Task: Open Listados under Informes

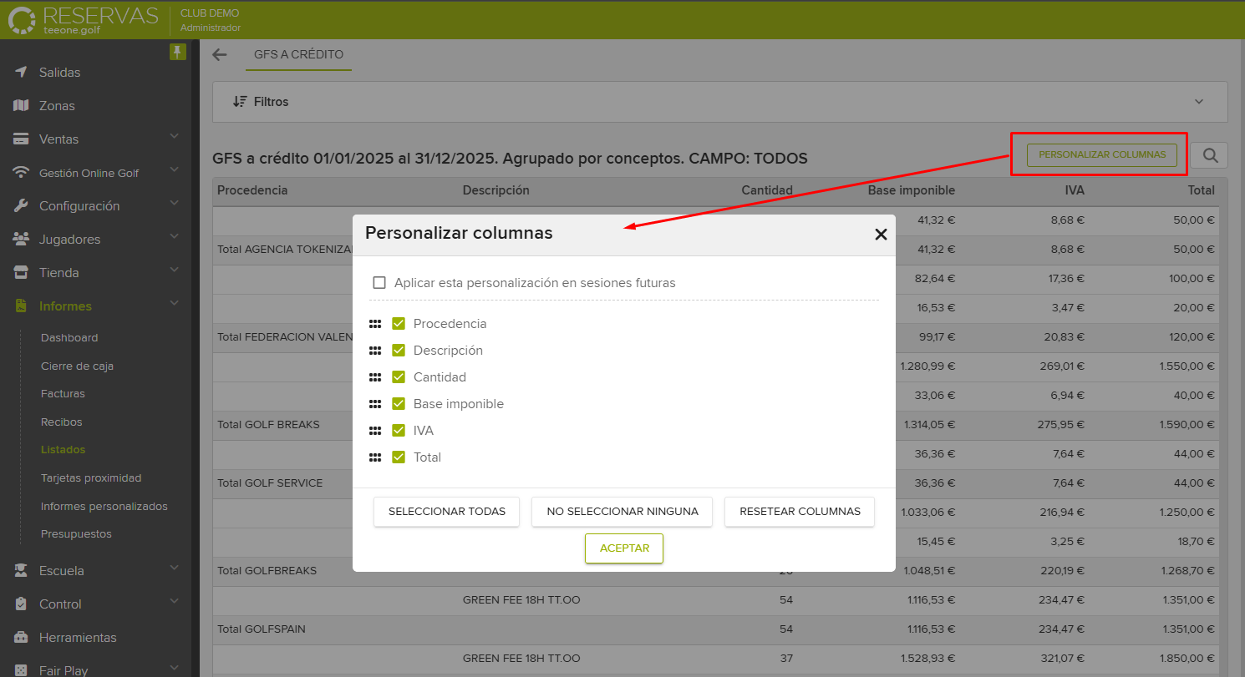Action: (64, 449)
